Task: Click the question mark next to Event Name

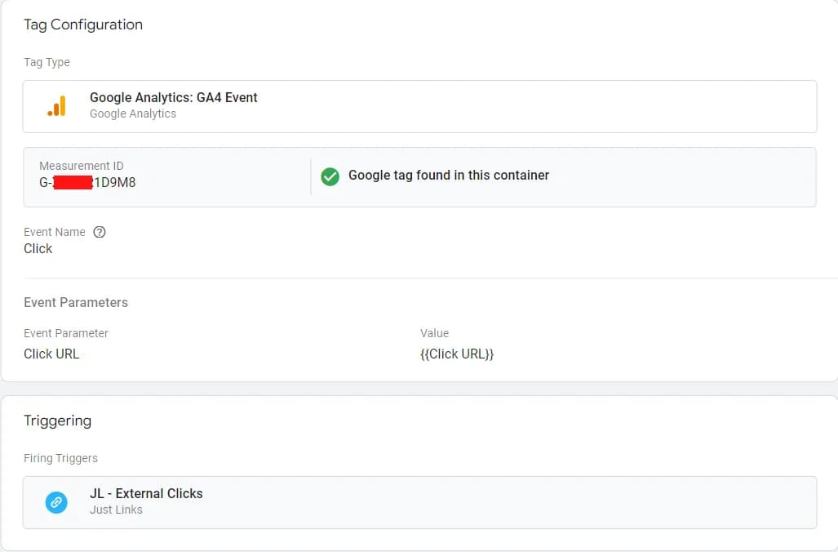Action: 99,232
